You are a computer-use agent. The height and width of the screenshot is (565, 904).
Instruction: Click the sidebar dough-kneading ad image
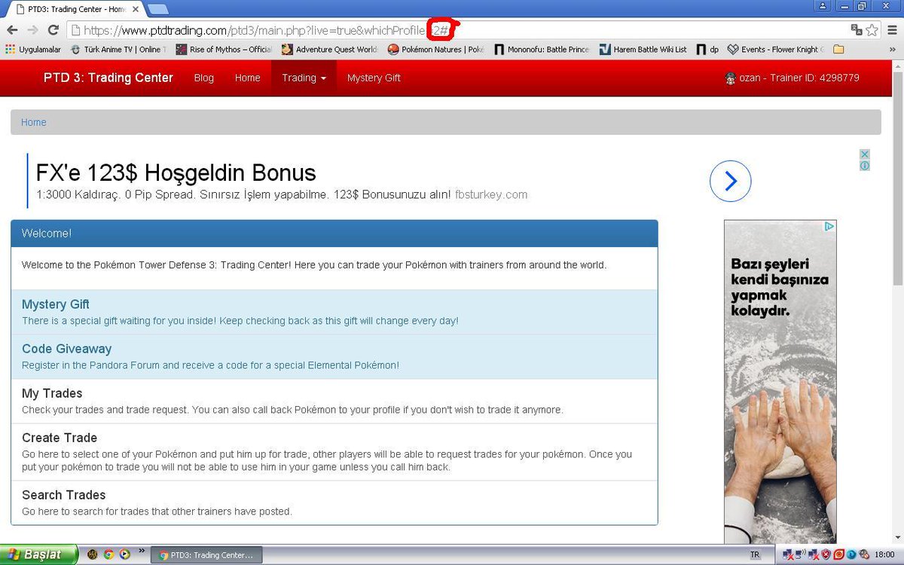click(780, 383)
